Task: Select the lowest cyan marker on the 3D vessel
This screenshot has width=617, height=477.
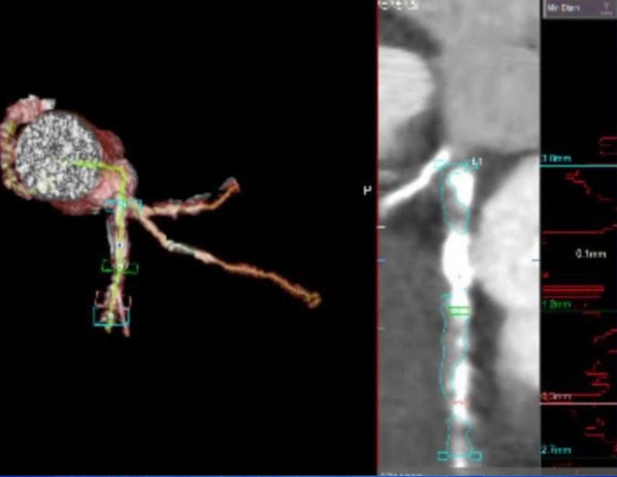Action: pyautogui.click(x=111, y=316)
